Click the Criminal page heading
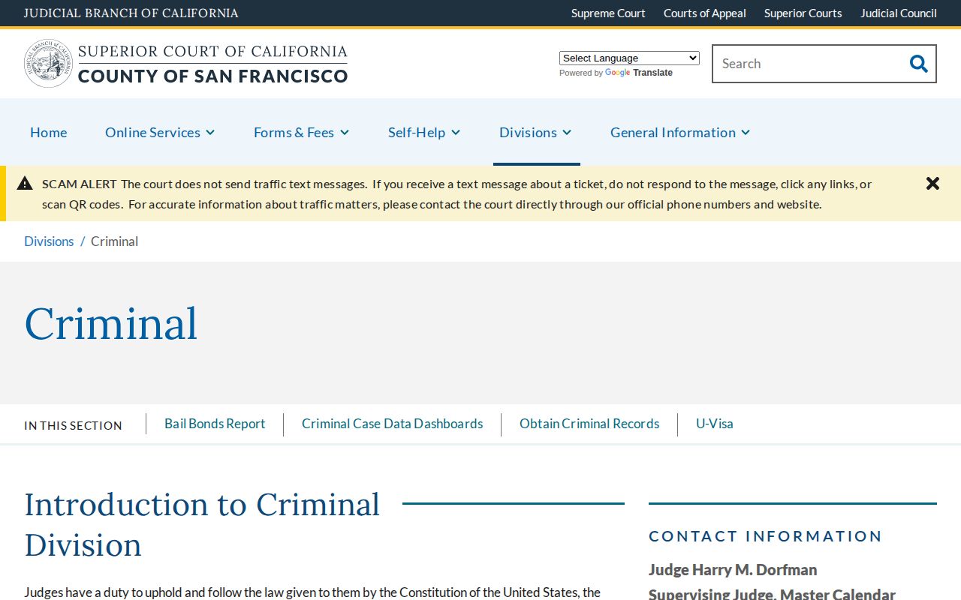This screenshot has width=961, height=600. (111, 323)
